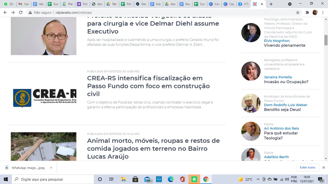Expand the WhatsApp Image download options chevron
Viewport: 328px width, 184px height.
tap(51, 168)
